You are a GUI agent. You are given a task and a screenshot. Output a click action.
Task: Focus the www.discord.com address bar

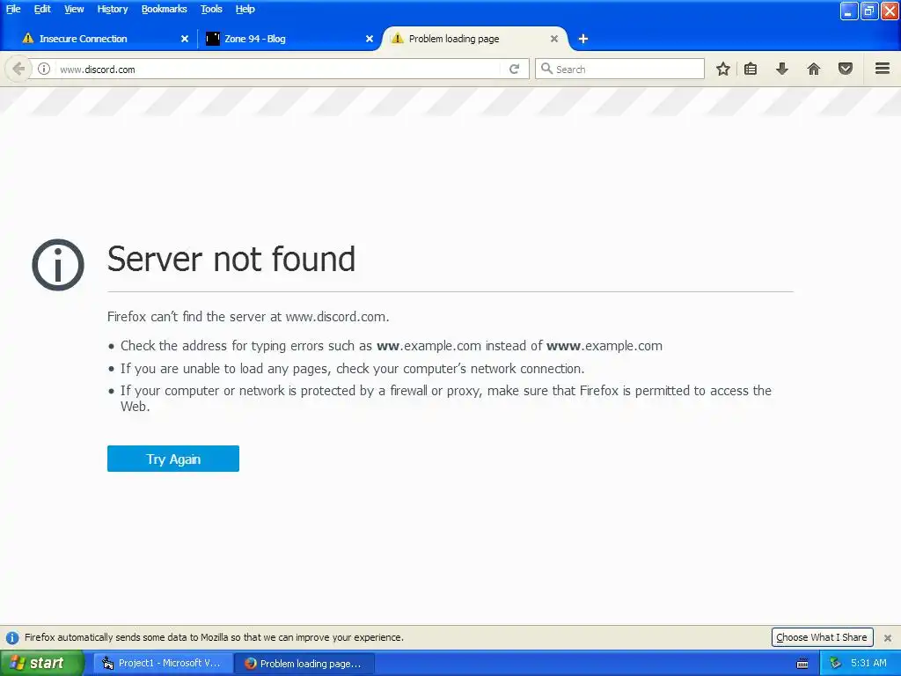pyautogui.click(x=279, y=69)
